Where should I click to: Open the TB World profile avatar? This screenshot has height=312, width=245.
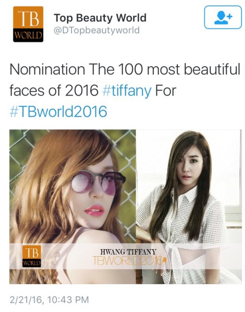click(x=28, y=24)
